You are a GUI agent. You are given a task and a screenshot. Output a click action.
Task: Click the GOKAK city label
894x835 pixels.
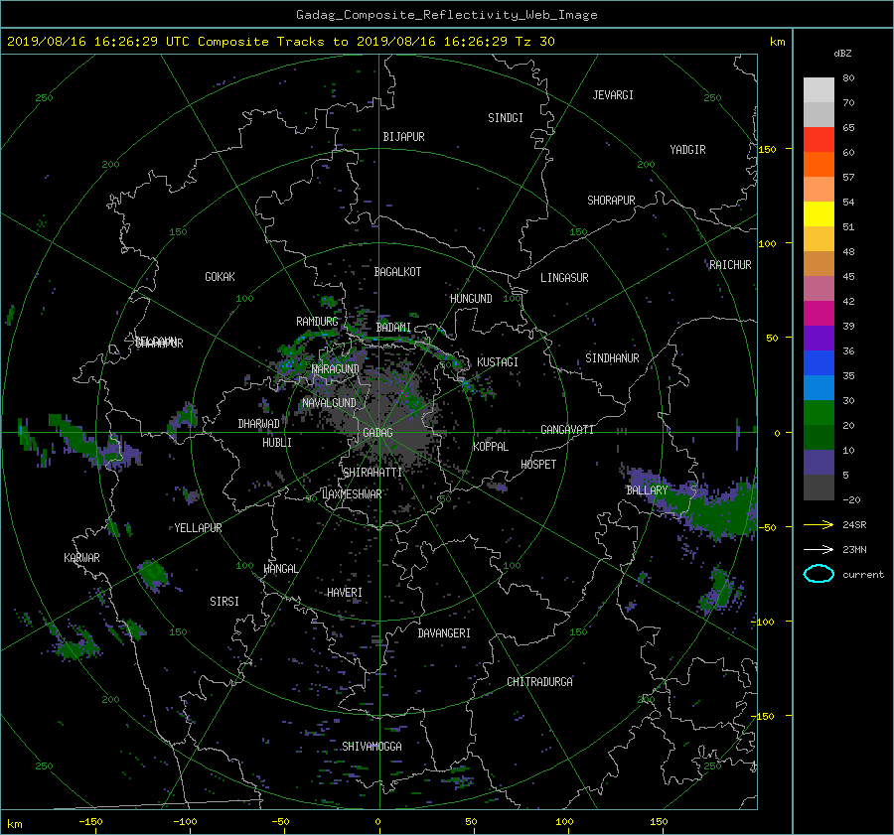[220, 276]
